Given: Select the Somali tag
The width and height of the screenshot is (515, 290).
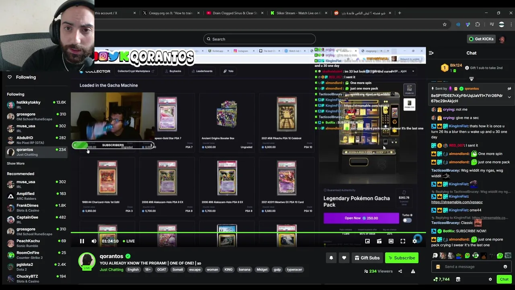Looking at the screenshot, I should 177,269.
